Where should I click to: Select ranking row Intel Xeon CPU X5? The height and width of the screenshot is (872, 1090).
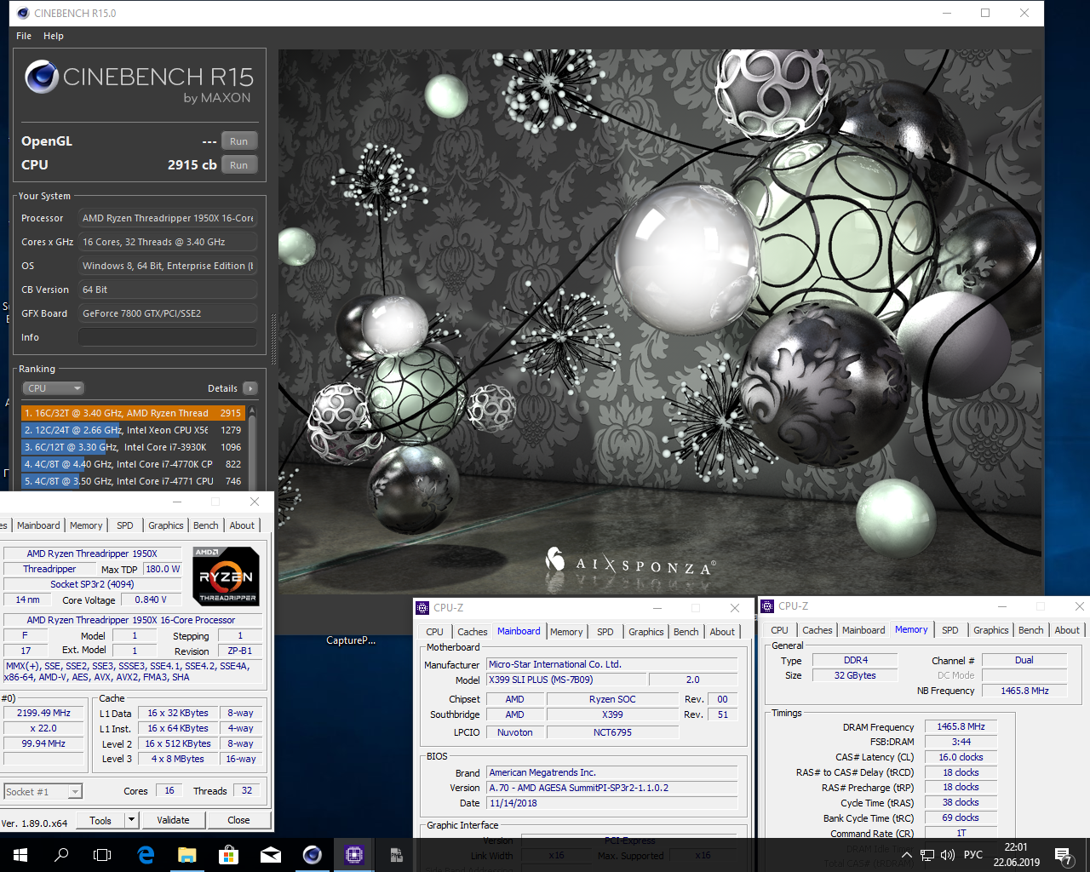pos(133,430)
